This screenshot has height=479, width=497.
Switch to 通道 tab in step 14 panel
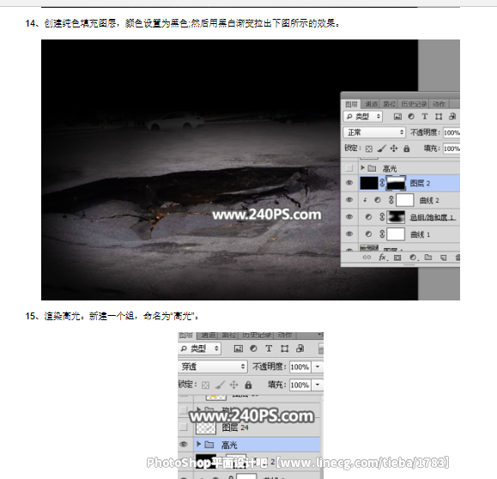(371, 104)
